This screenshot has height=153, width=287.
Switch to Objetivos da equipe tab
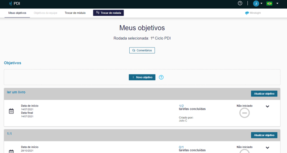click(45, 13)
